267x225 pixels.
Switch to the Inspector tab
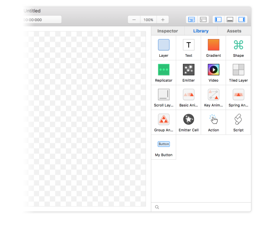[x=167, y=31]
